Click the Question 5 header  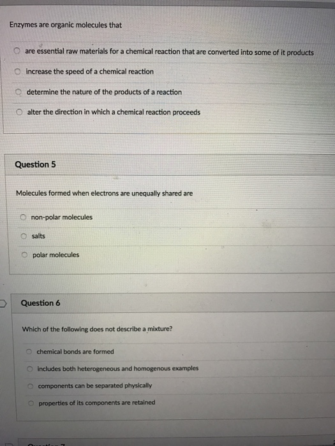coord(35,164)
